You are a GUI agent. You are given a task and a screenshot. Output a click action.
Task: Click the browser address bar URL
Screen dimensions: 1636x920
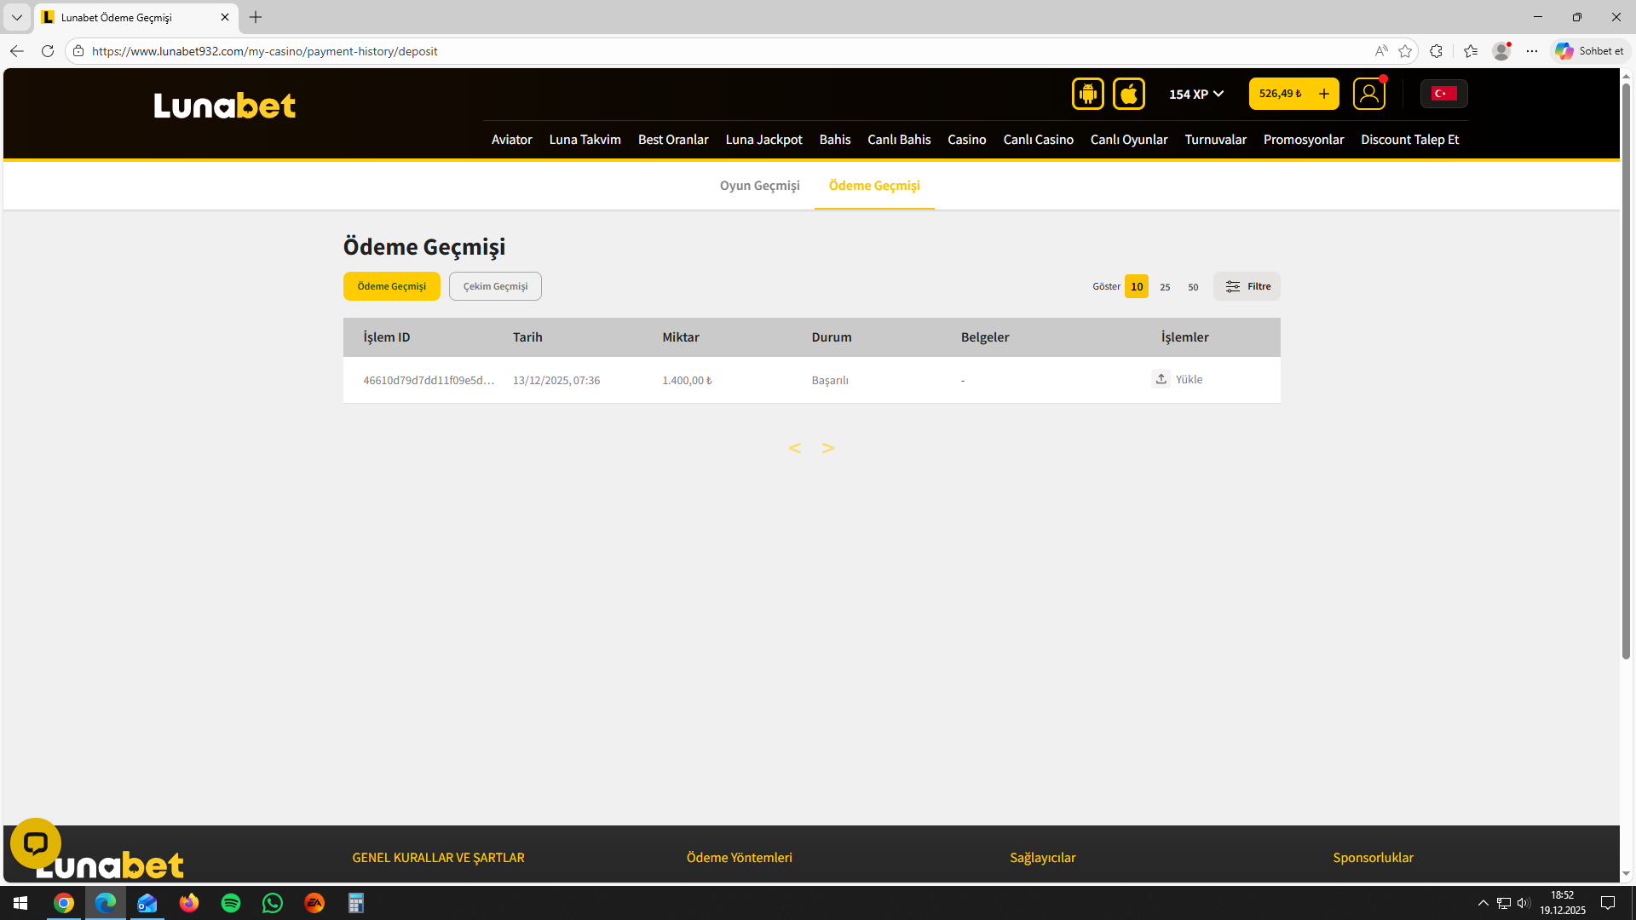(265, 51)
